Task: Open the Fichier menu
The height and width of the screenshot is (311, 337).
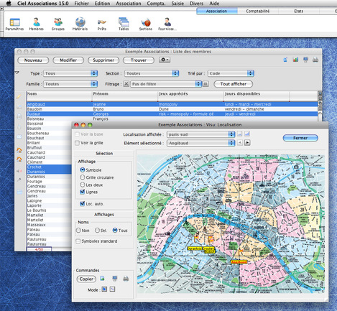Action: [81, 4]
